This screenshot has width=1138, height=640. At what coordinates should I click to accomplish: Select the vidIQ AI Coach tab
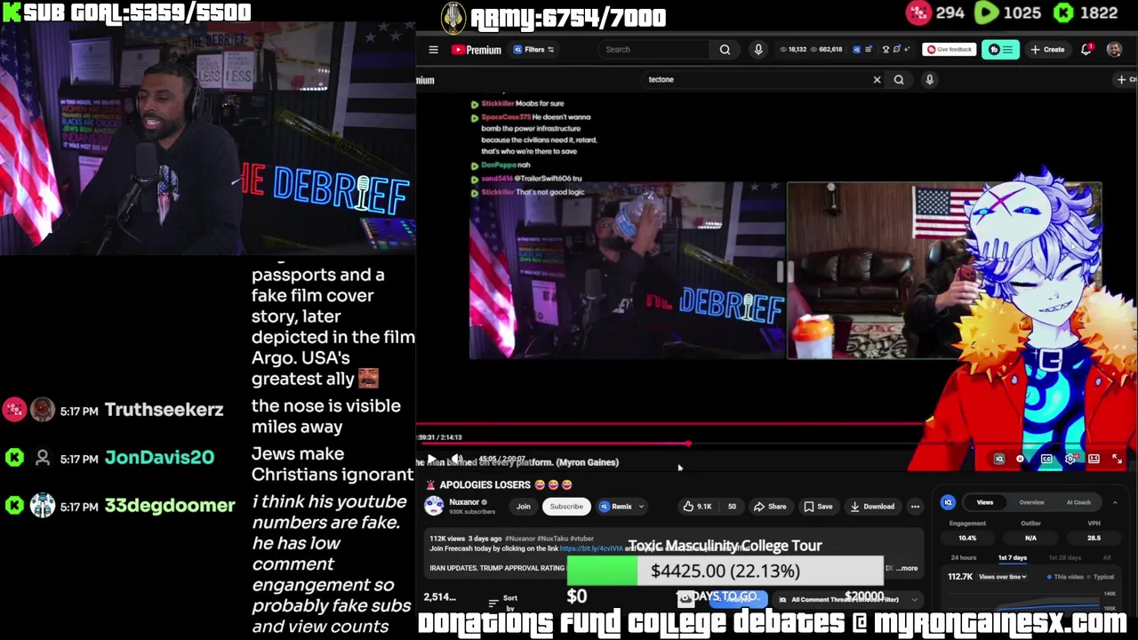[1078, 503]
